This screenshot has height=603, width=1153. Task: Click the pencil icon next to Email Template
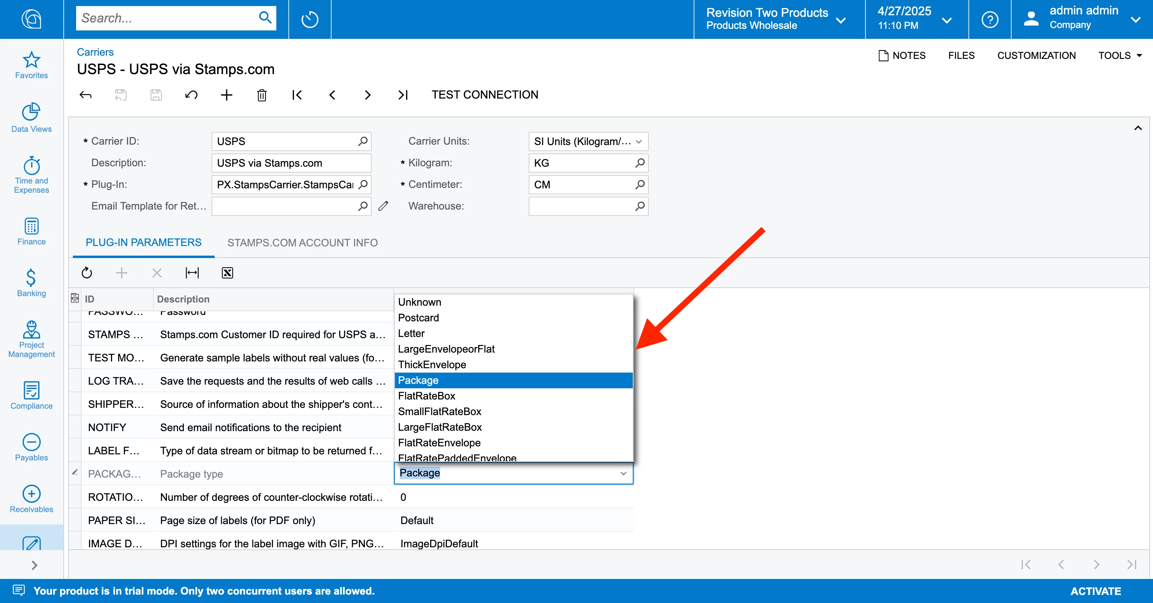[x=383, y=206]
